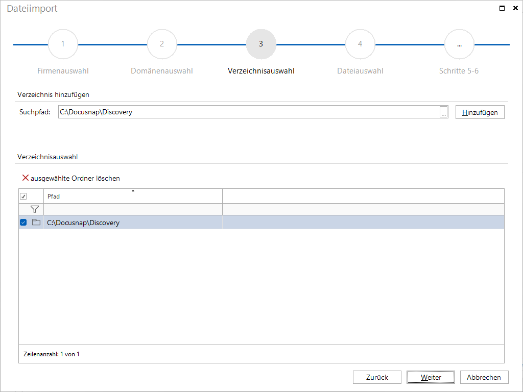Maximize the Dateiimport window

502,8
